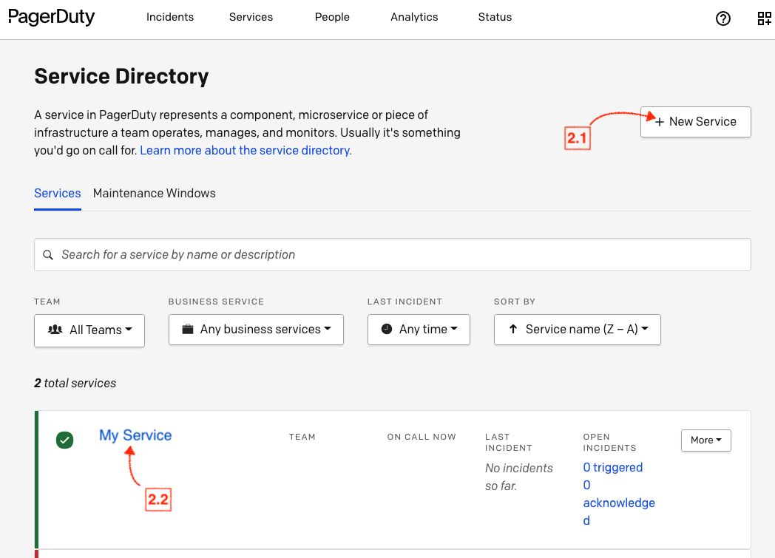The image size is (775, 558).
Task: Click the clock icon in Any time filter
Action: click(x=387, y=329)
